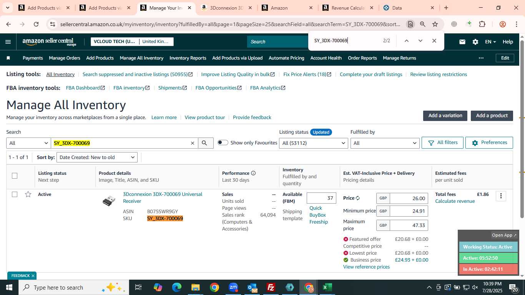Open the Help link in header
Image resolution: width=525 pixels, height=295 pixels.
point(508,42)
